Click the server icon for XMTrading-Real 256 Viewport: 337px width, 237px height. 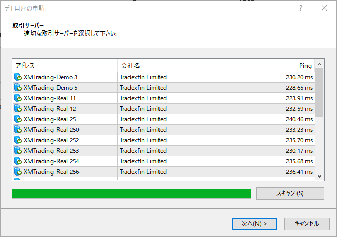[18, 172]
